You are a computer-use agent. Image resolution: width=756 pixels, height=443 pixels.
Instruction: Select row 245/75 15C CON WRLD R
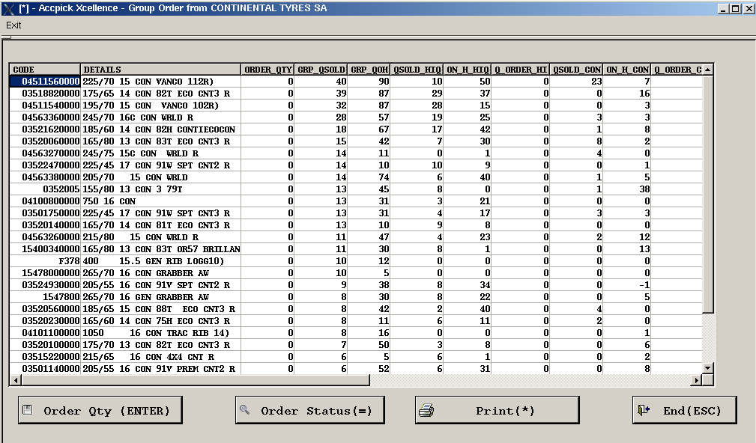356,153
